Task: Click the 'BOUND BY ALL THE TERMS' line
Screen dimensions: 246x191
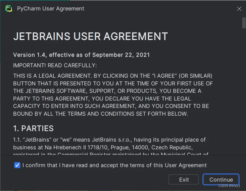Action: (101, 114)
